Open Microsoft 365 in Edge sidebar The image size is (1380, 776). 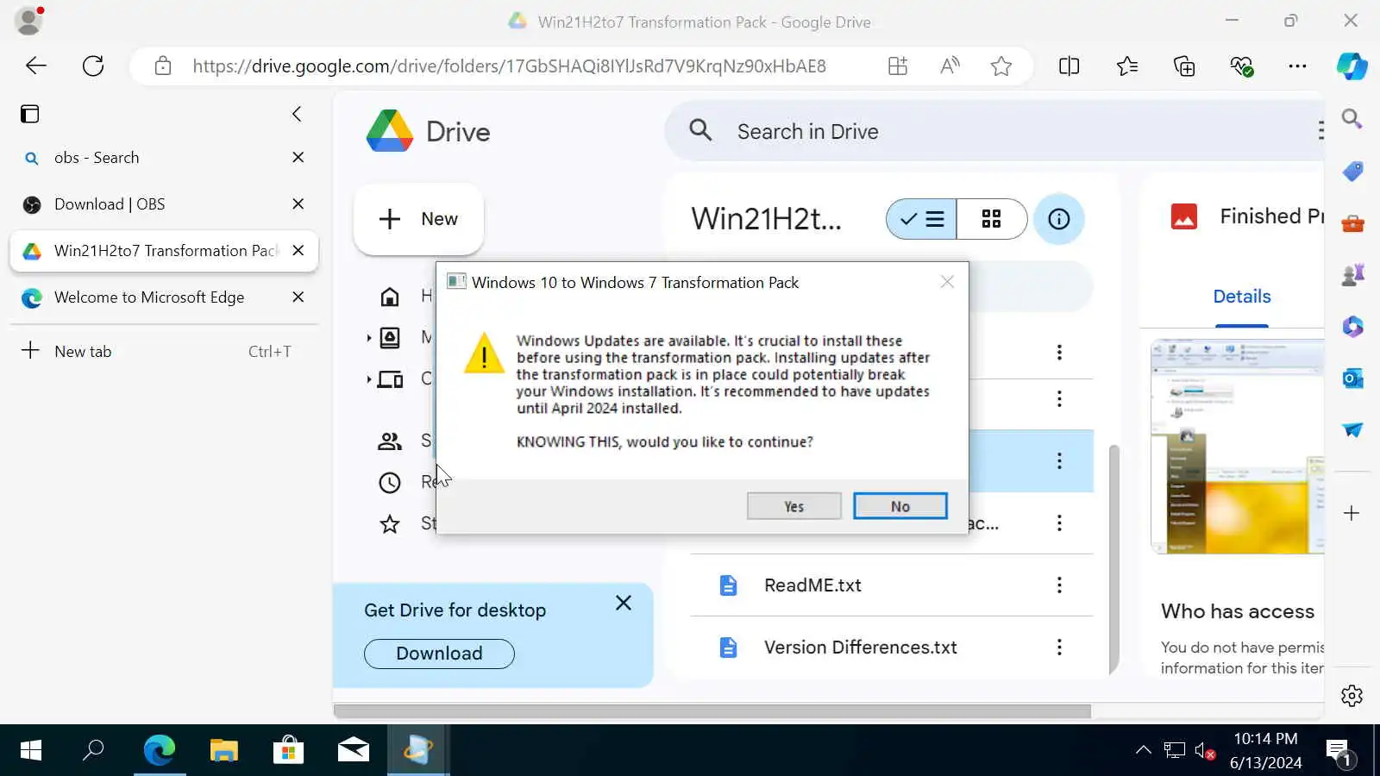point(1352,327)
